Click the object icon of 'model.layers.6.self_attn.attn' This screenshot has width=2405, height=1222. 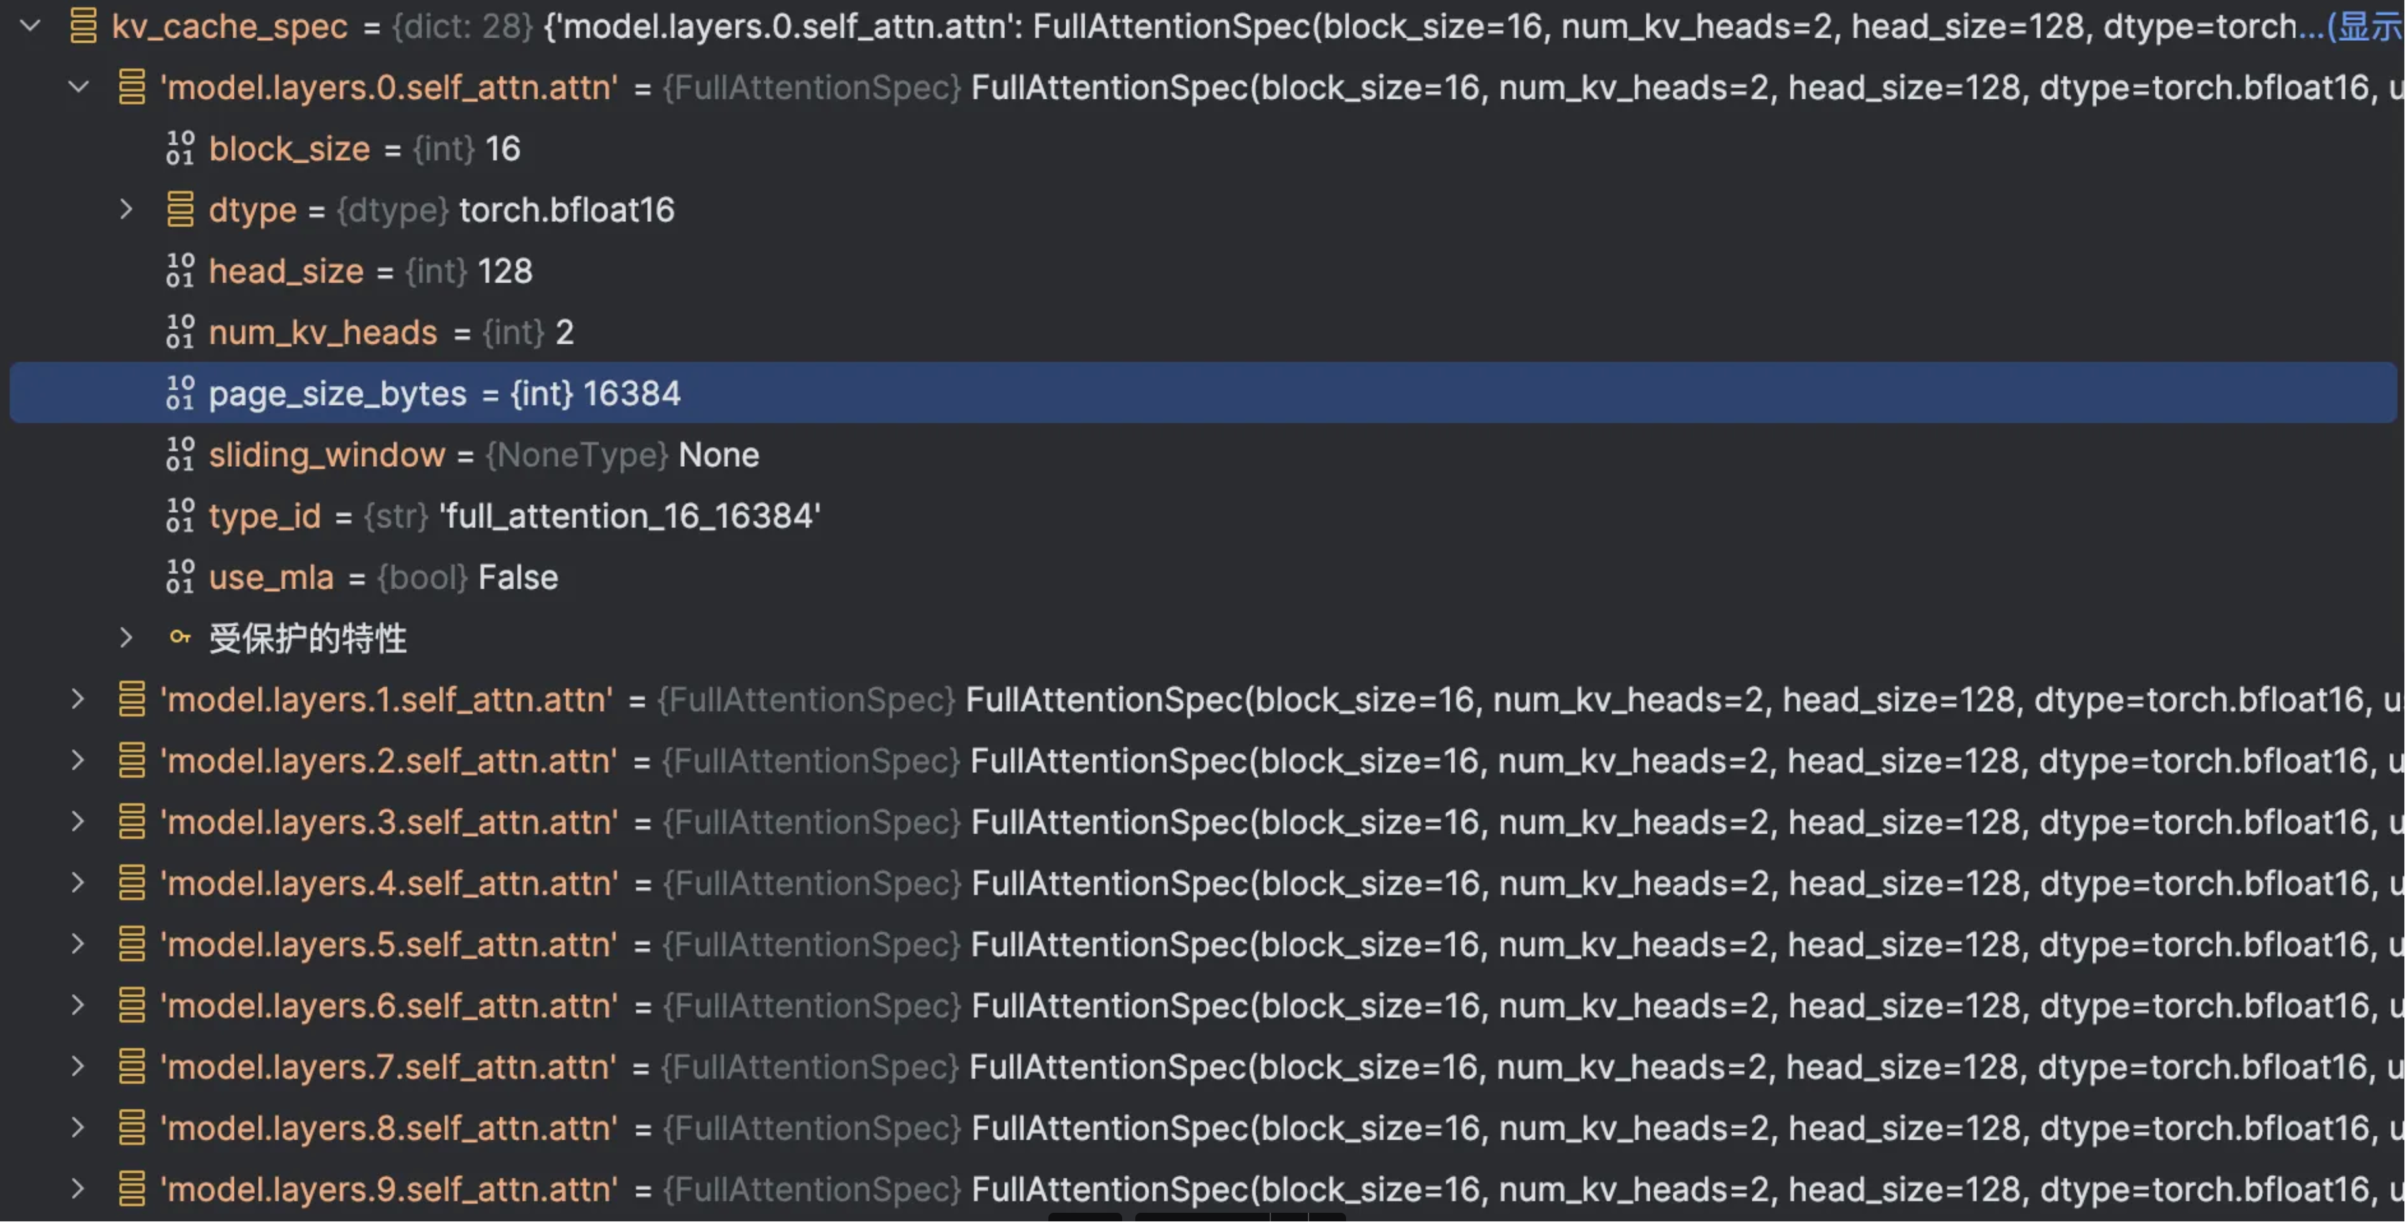(x=132, y=1005)
